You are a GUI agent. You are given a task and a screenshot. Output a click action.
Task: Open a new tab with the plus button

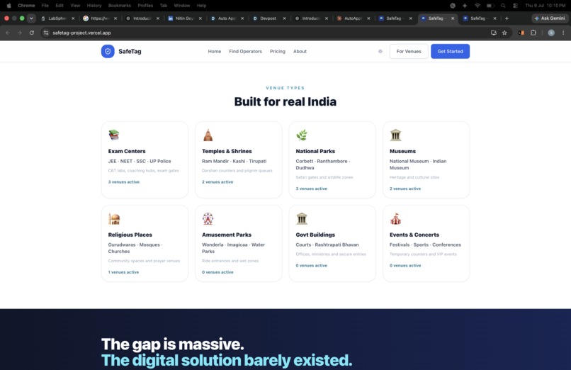tap(507, 18)
